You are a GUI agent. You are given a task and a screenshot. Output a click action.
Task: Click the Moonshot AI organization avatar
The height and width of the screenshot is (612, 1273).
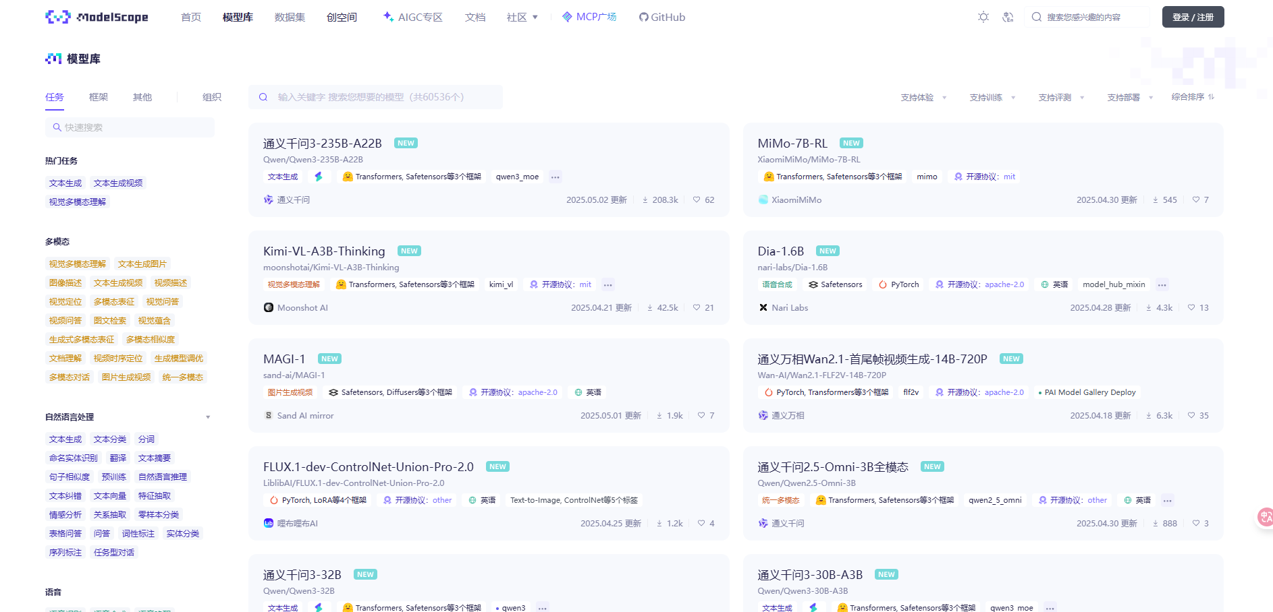(268, 307)
